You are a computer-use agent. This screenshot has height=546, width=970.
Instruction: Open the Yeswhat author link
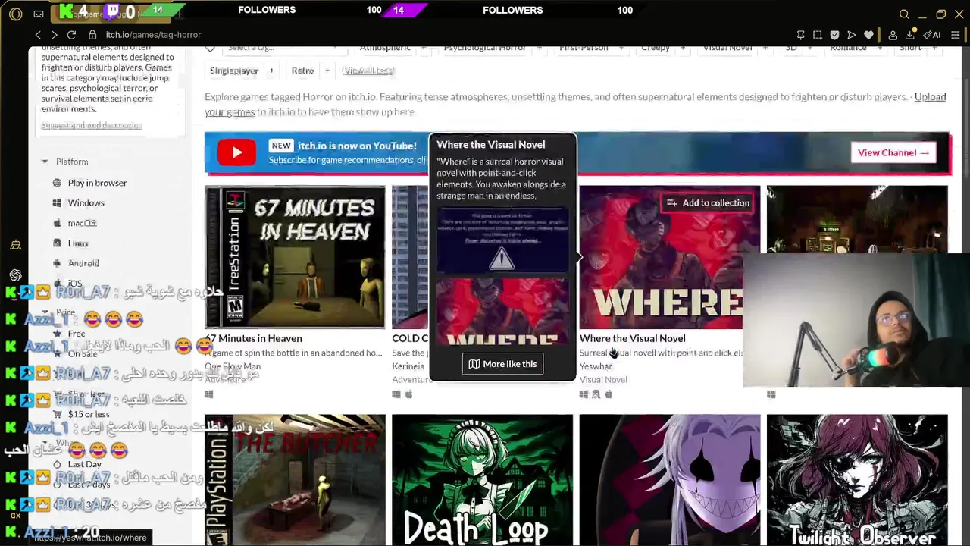(x=596, y=366)
